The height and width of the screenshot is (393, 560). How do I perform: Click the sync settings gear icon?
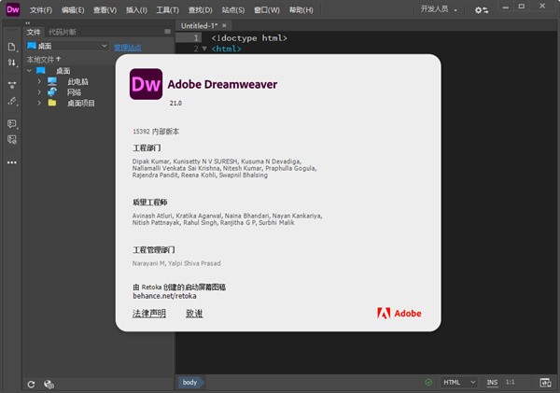pyautogui.click(x=481, y=10)
